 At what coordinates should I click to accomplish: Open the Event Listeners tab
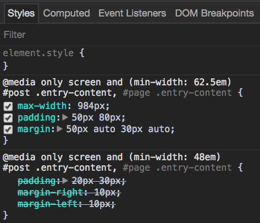point(132,13)
